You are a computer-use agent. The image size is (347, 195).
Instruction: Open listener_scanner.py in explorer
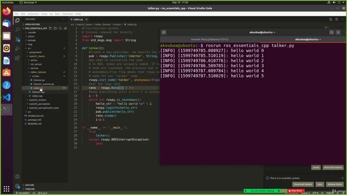(43, 84)
